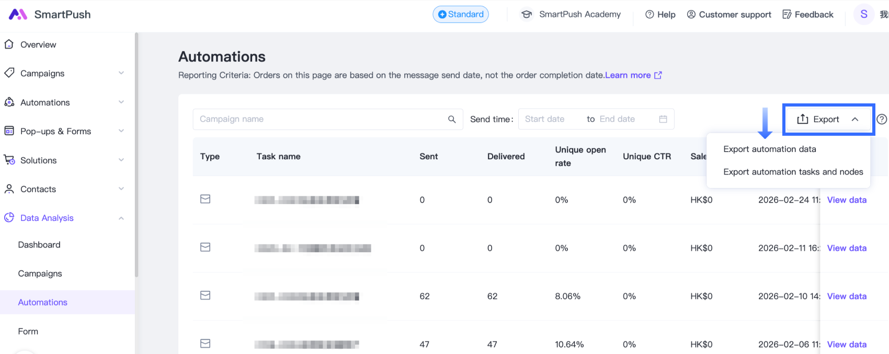889x354 pixels.
Task: Click the Standard plan badge
Action: (x=461, y=15)
